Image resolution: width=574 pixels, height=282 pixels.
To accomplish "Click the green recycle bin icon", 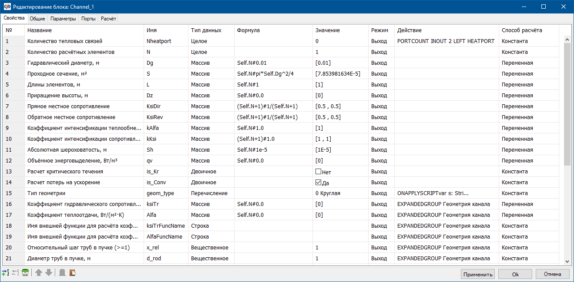I will coord(25,273).
